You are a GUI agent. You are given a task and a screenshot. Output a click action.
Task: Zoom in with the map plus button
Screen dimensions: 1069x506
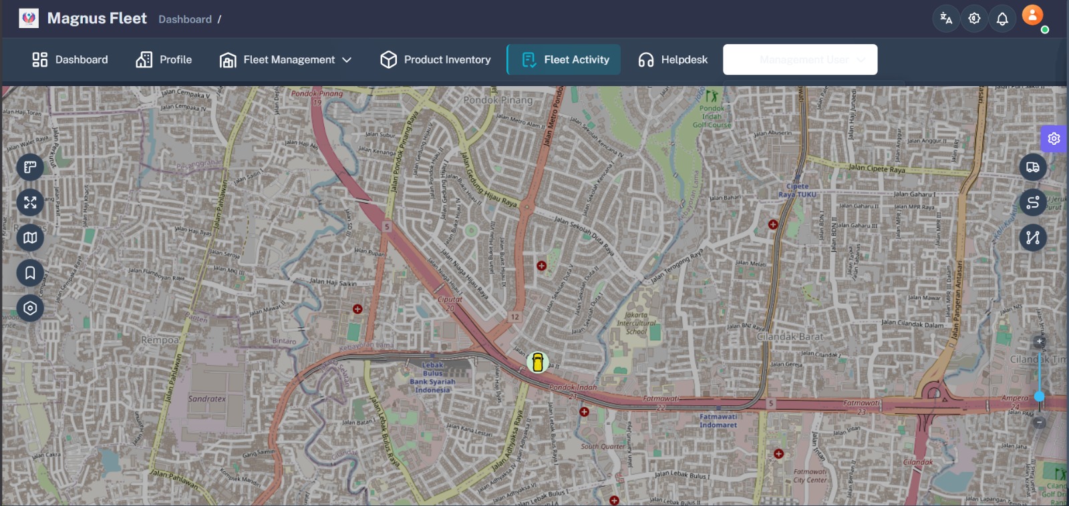point(1039,342)
